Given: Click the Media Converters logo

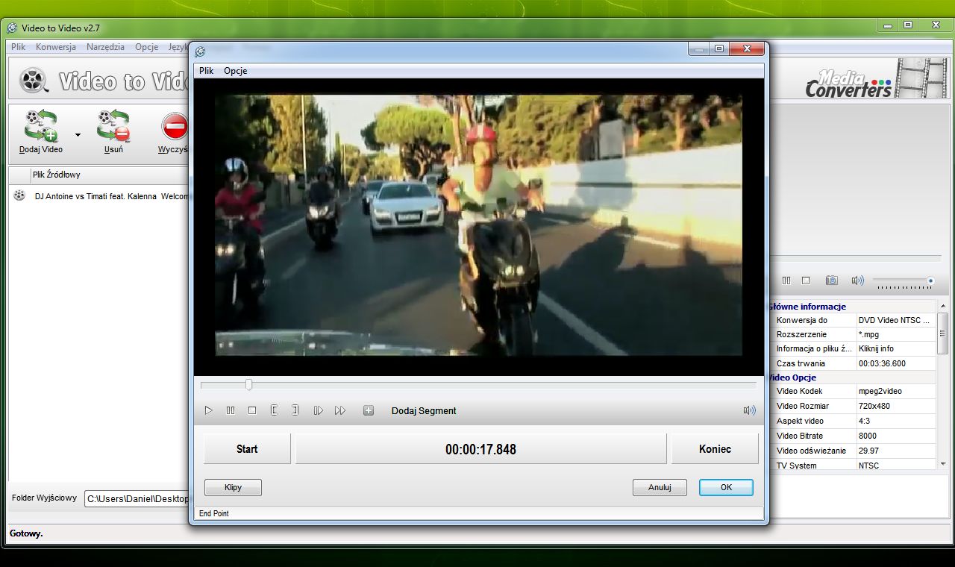Looking at the screenshot, I should click(x=848, y=84).
